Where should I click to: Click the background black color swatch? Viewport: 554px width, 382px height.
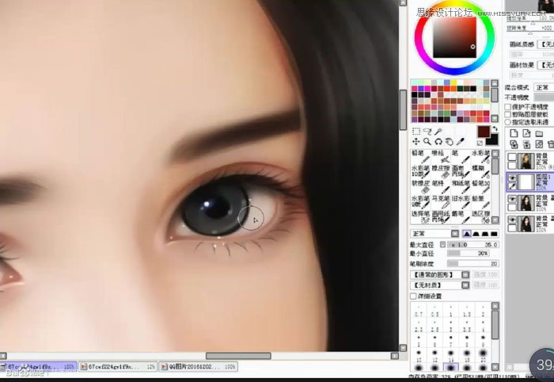[x=493, y=140]
